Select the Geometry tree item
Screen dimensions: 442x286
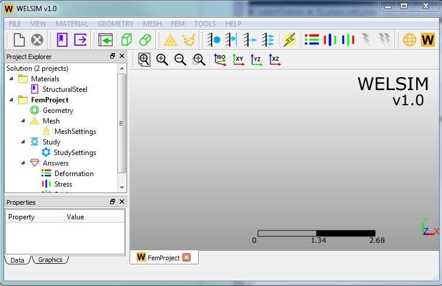tap(58, 111)
